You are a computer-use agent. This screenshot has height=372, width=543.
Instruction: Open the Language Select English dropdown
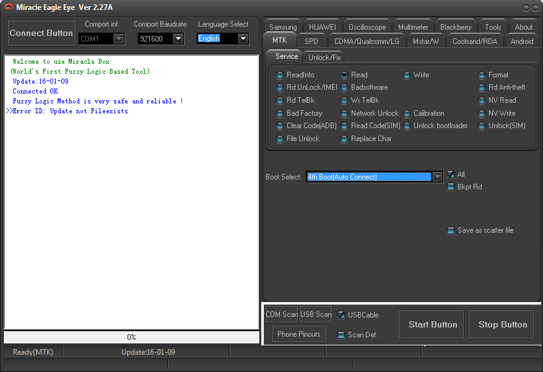(243, 38)
